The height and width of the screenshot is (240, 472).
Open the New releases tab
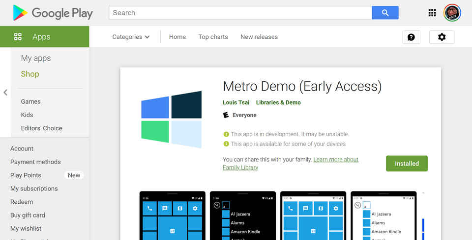pos(259,37)
